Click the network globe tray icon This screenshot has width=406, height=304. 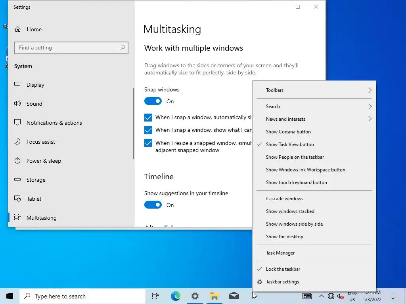point(331,296)
